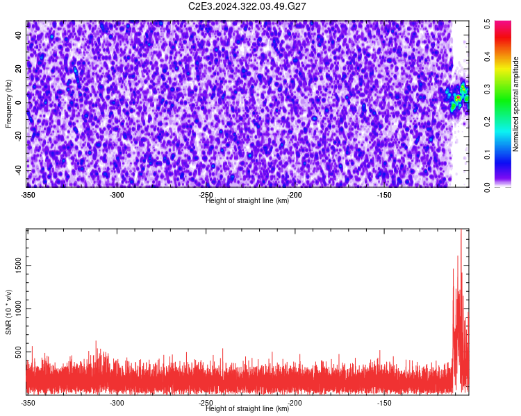This screenshot has width=521, height=416.
Task: Click the 0.0 tick on the color bar
Action: point(487,187)
